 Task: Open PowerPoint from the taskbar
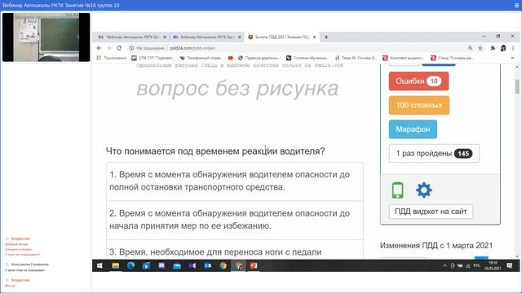[254, 266]
